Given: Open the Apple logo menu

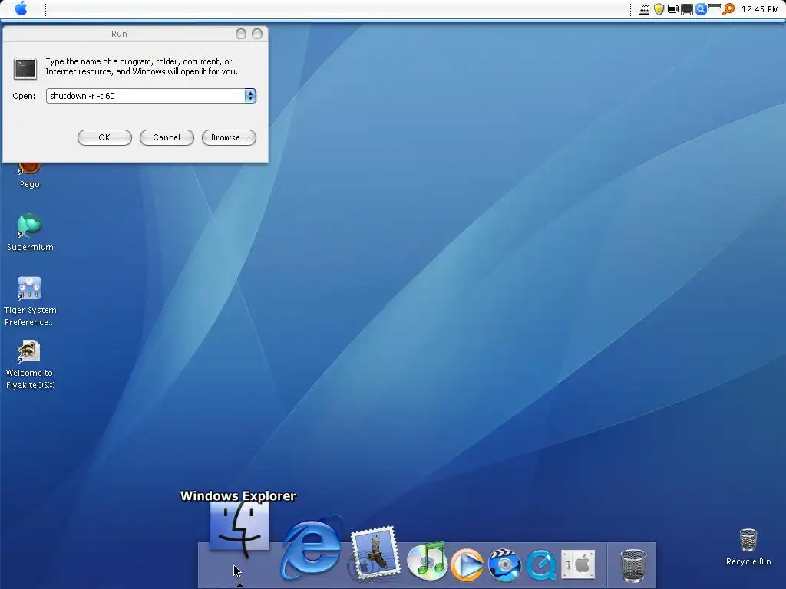Looking at the screenshot, I should coord(21,8).
